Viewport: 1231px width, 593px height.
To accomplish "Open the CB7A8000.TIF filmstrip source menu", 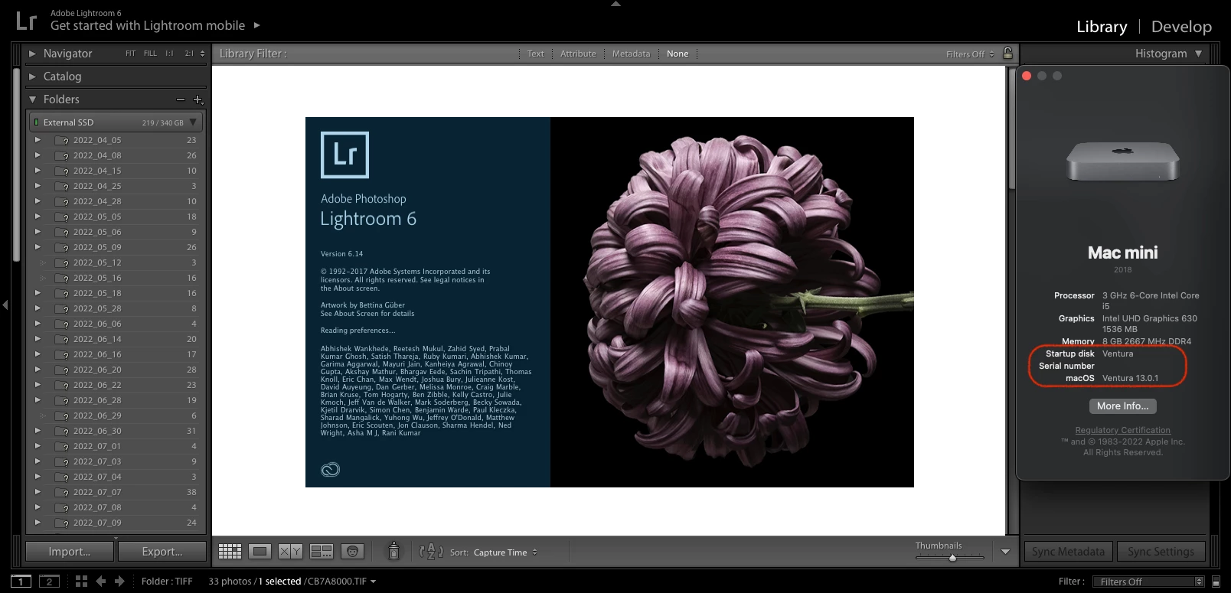I will [x=341, y=582].
